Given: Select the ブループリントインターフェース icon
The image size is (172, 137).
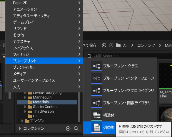Looking at the screenshot, I should 97,78.
